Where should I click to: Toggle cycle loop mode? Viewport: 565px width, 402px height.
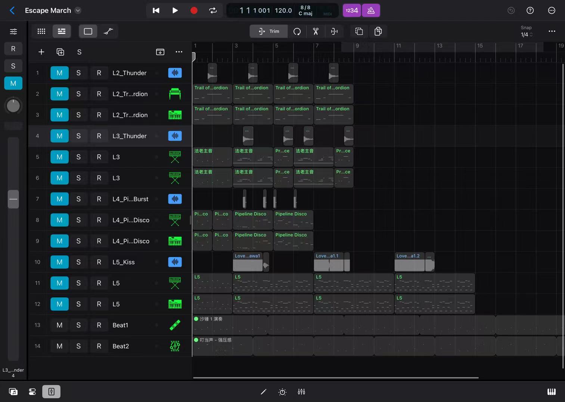point(213,10)
